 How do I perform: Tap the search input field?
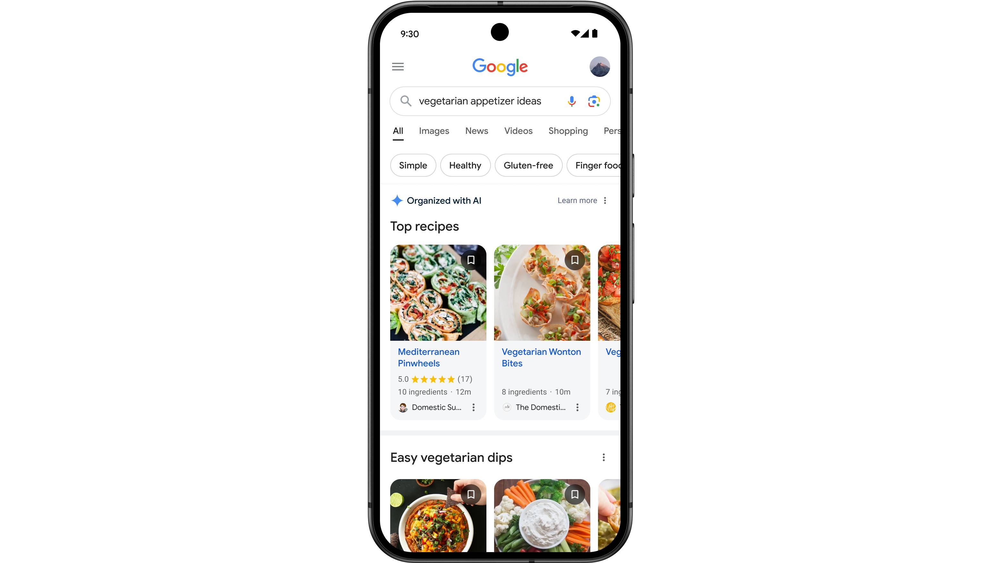500,101
